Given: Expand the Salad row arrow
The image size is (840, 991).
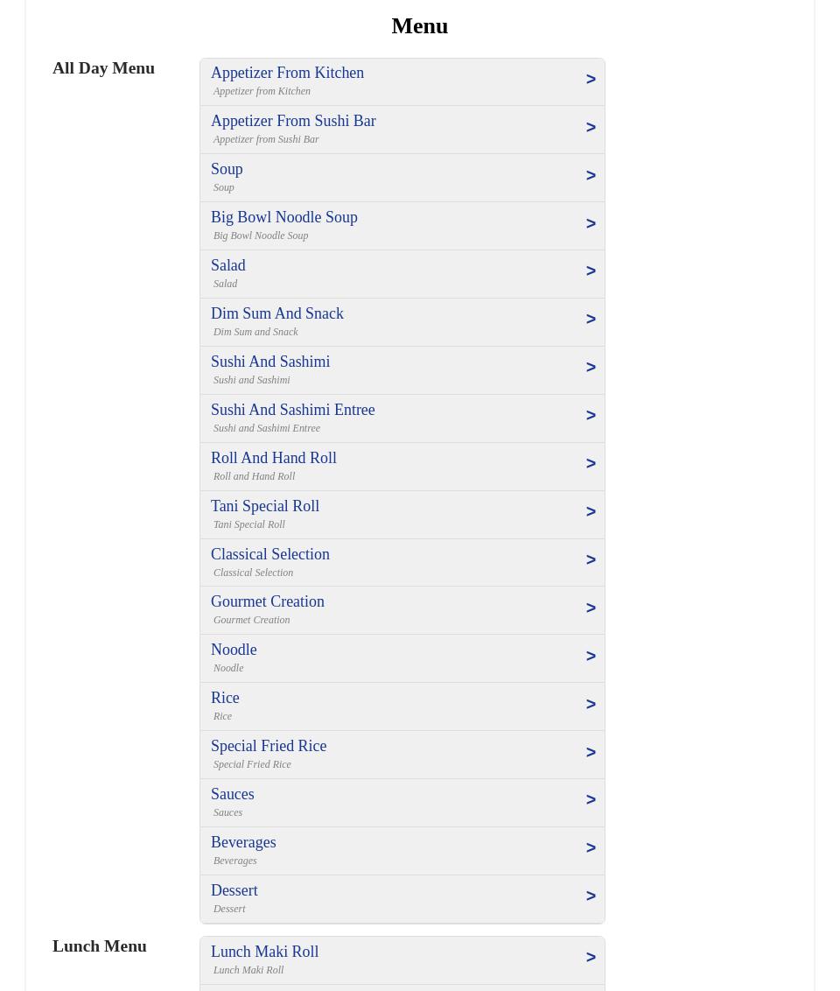Looking at the screenshot, I should pos(591,271).
